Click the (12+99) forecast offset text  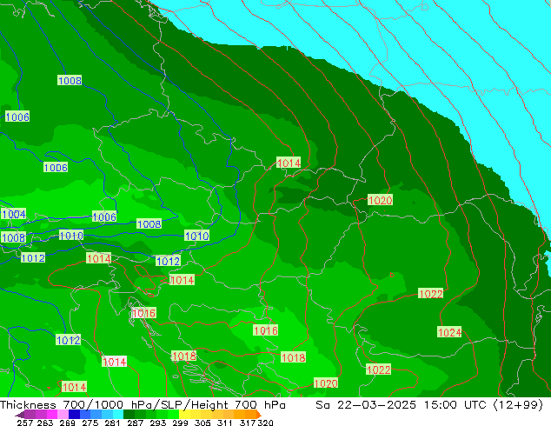[x=518, y=405]
